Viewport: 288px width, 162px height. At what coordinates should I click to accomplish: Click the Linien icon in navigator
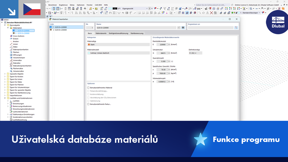point(11,44)
